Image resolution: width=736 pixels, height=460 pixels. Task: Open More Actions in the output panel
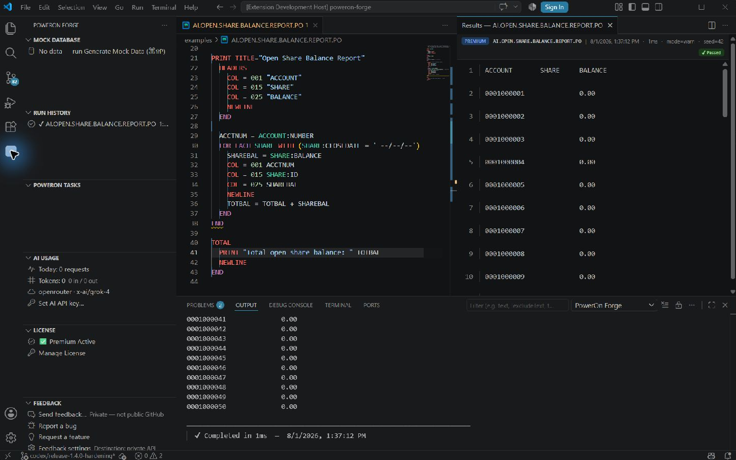[x=692, y=305]
